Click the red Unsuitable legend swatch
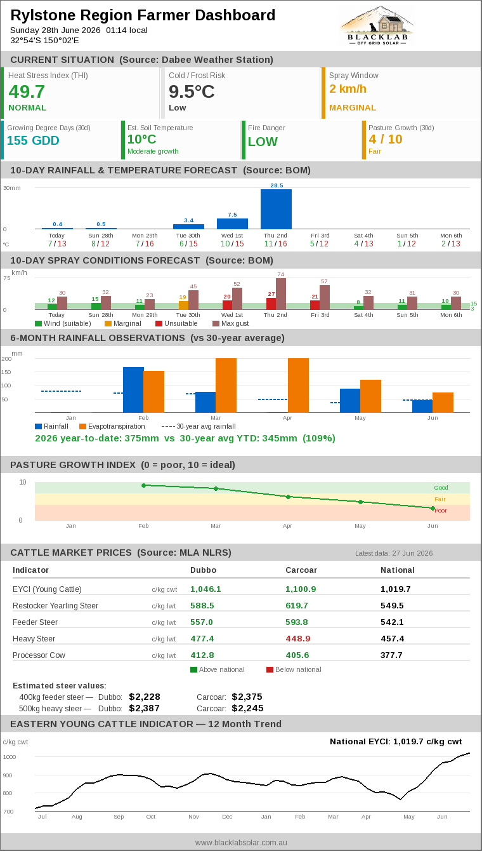Screen dimensions: 482x851 (159, 324)
